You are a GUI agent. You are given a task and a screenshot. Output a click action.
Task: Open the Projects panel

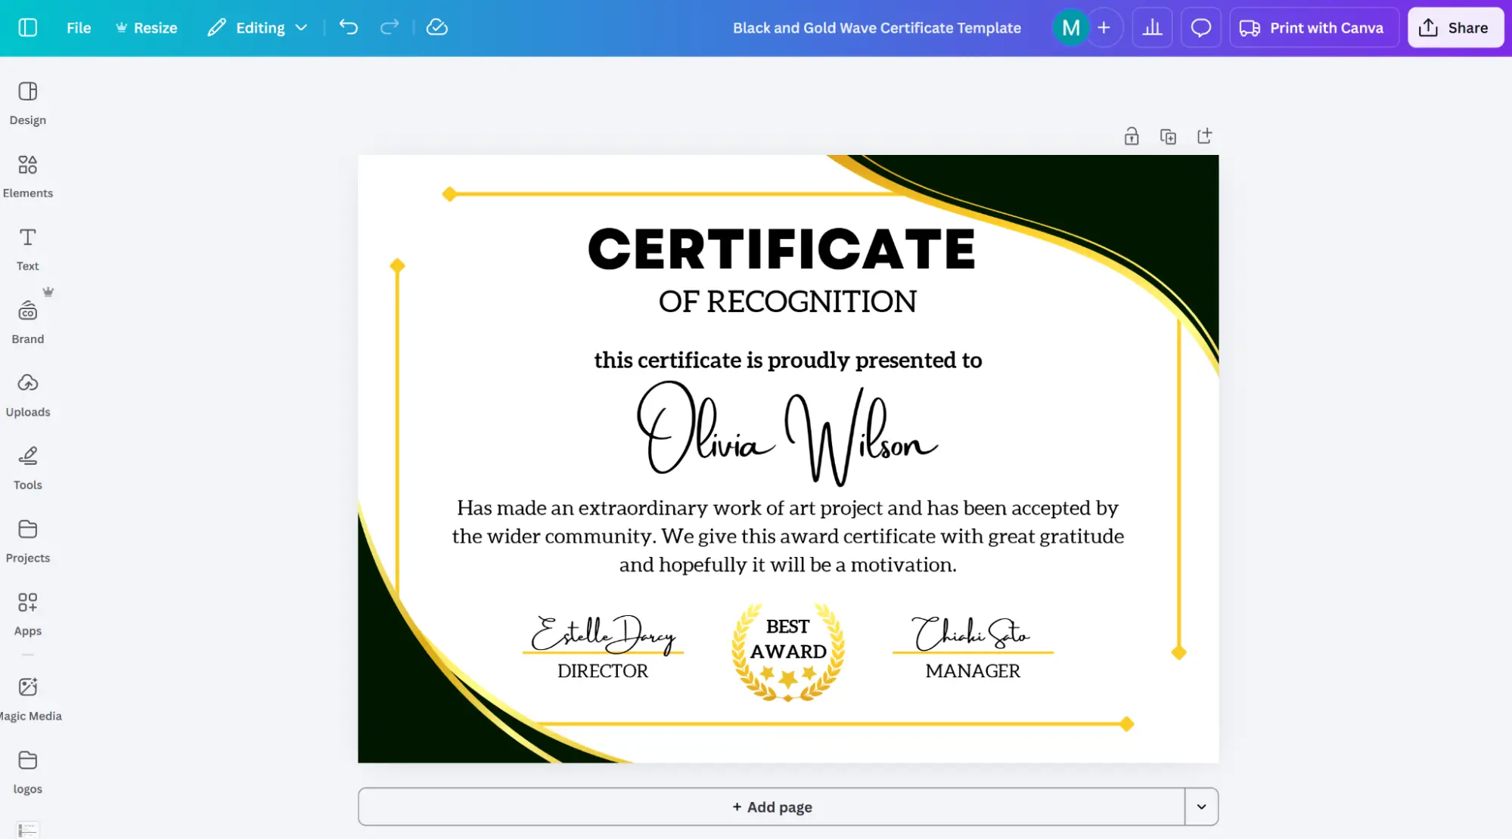tap(27, 540)
